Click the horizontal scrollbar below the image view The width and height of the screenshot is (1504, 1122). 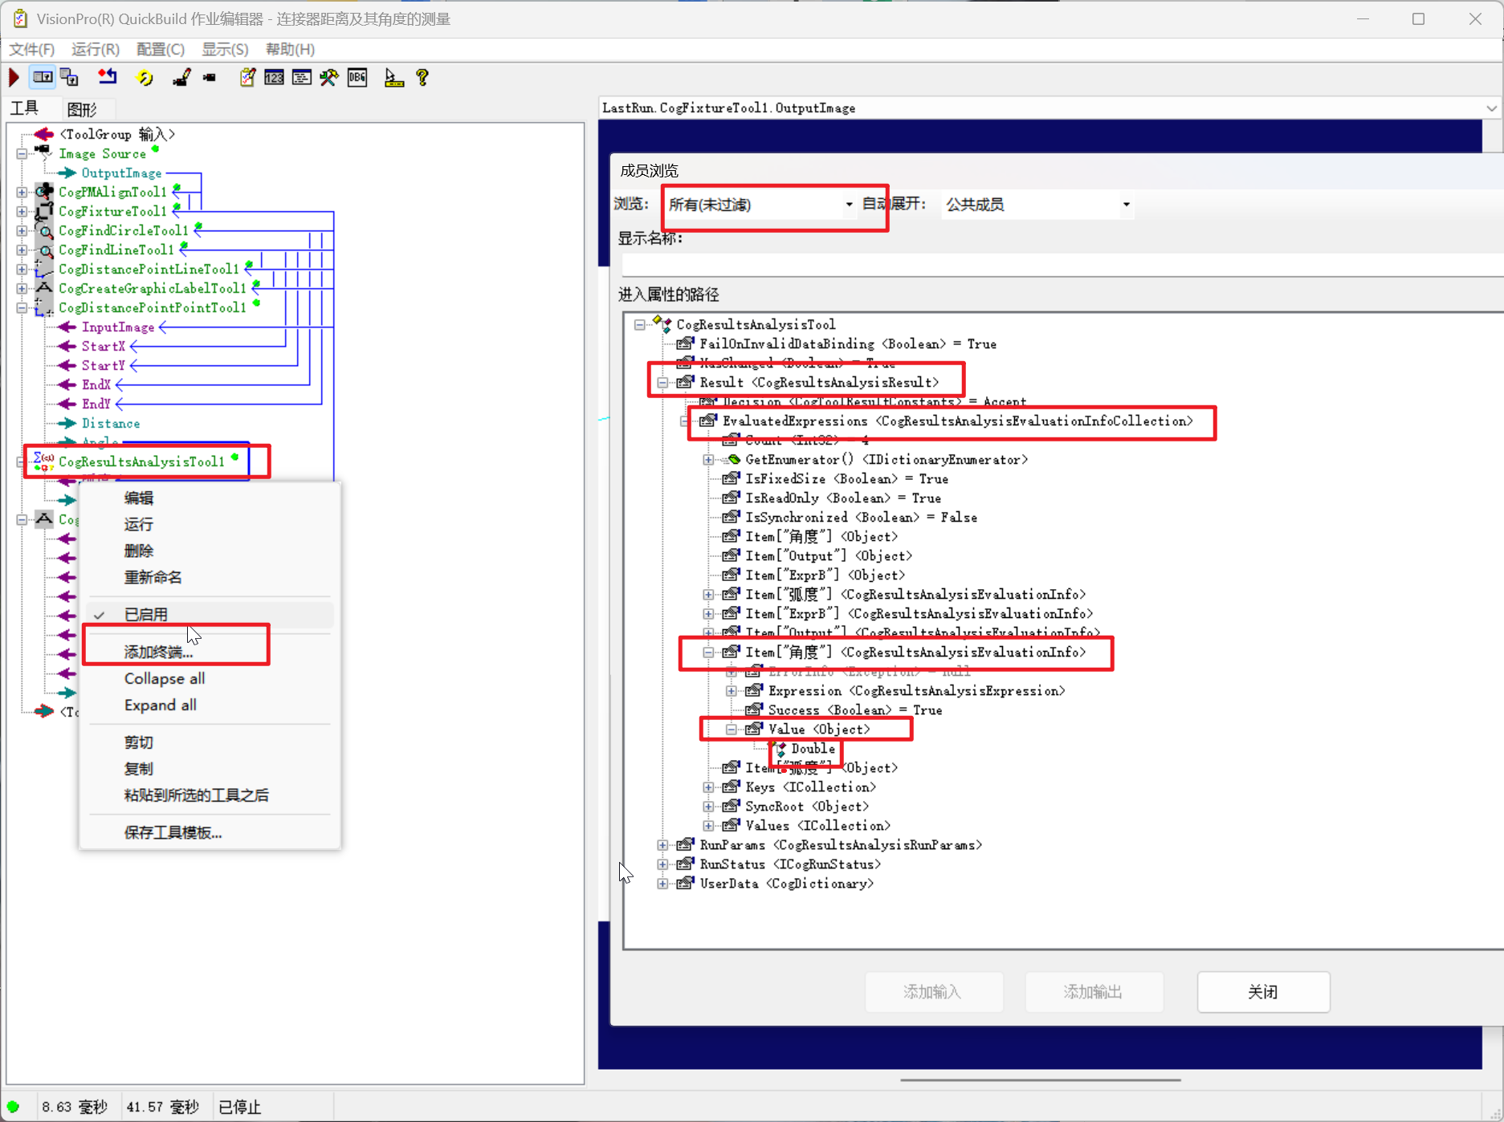click(x=1040, y=1079)
